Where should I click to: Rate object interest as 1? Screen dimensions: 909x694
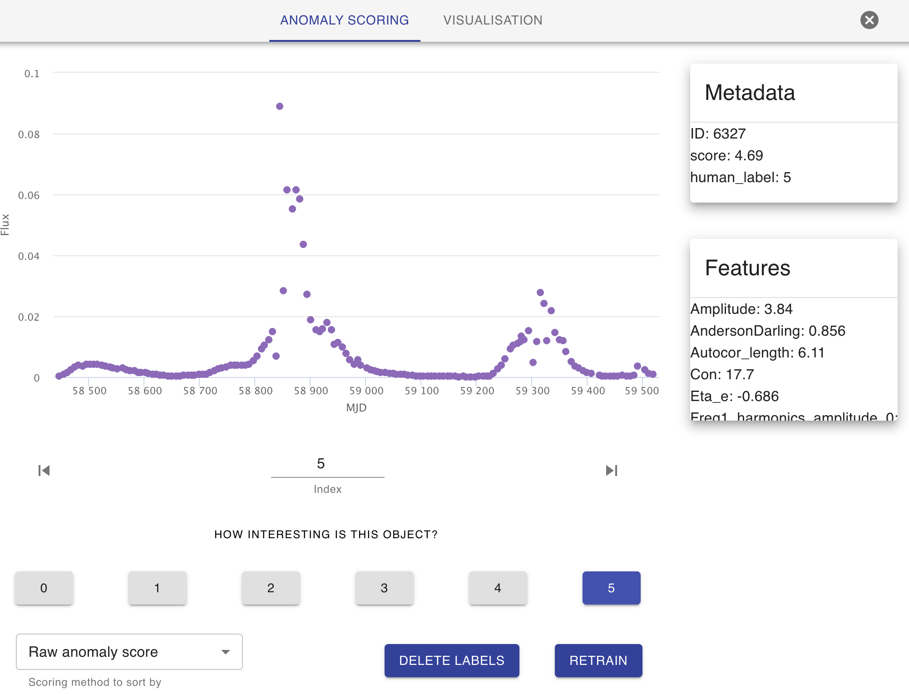point(157,588)
